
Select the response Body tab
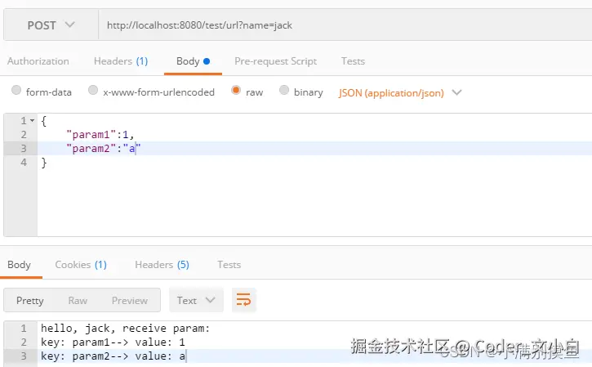pos(19,265)
